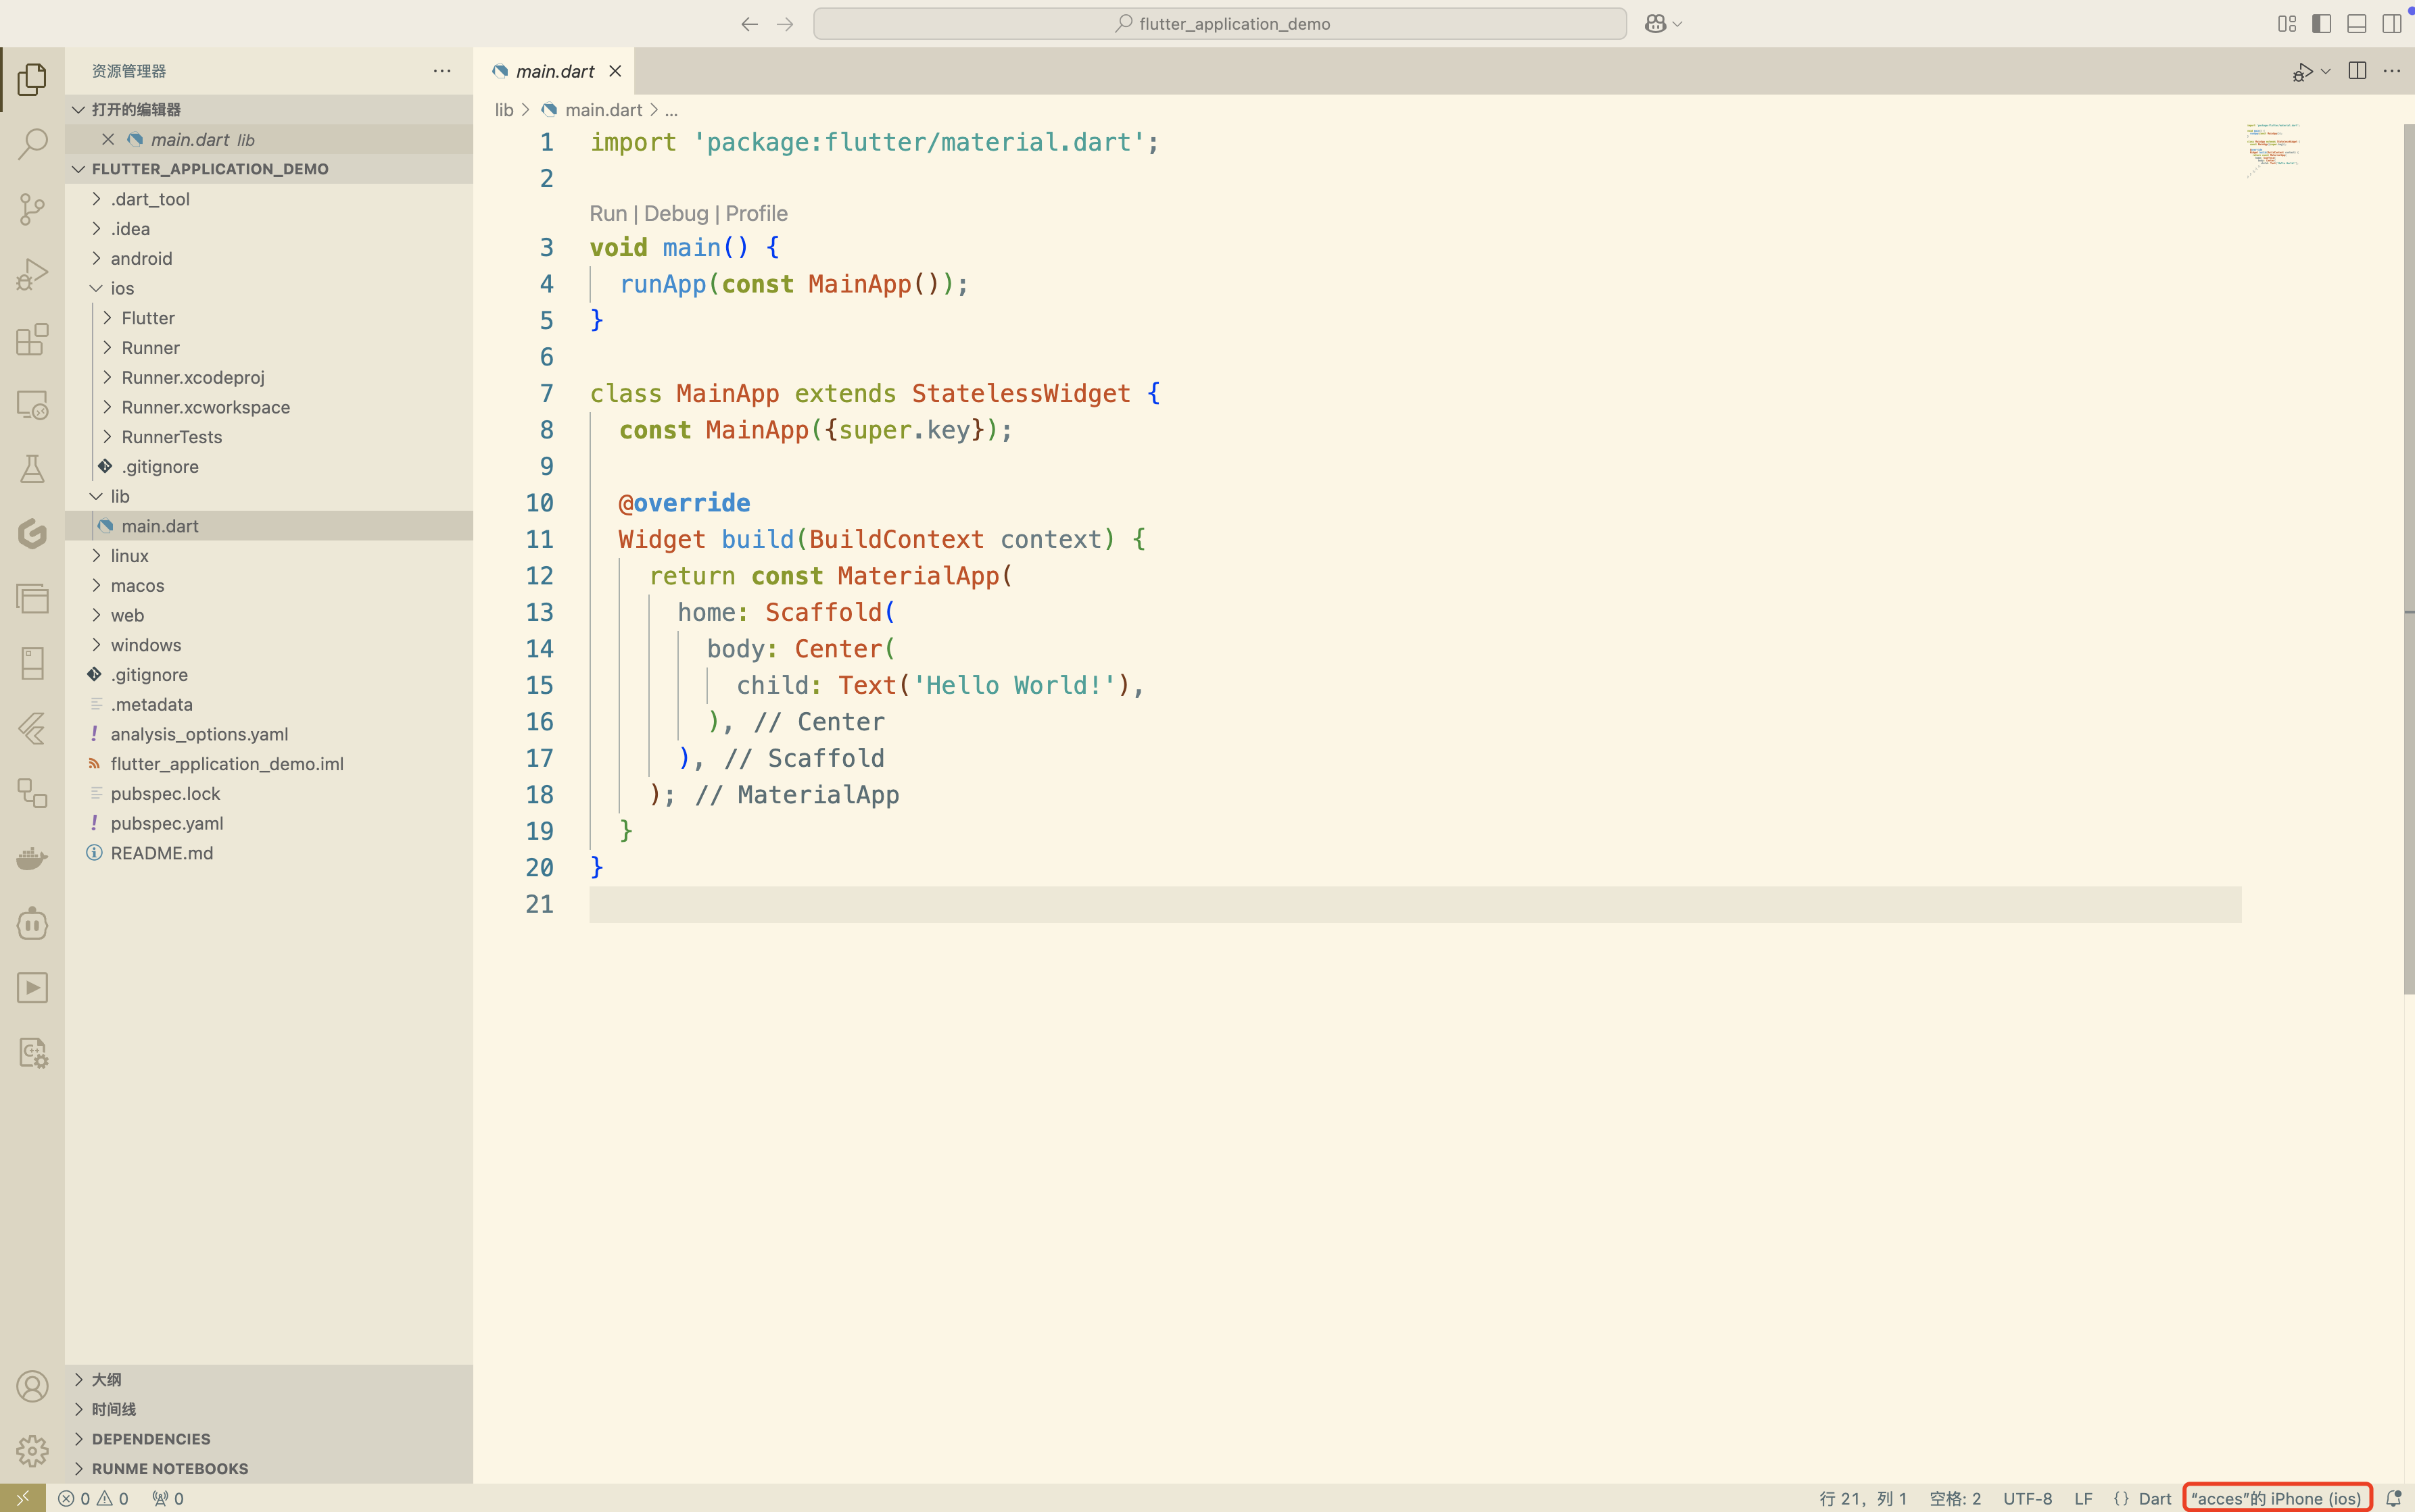Open dropdown next to run icon

(x=2325, y=71)
